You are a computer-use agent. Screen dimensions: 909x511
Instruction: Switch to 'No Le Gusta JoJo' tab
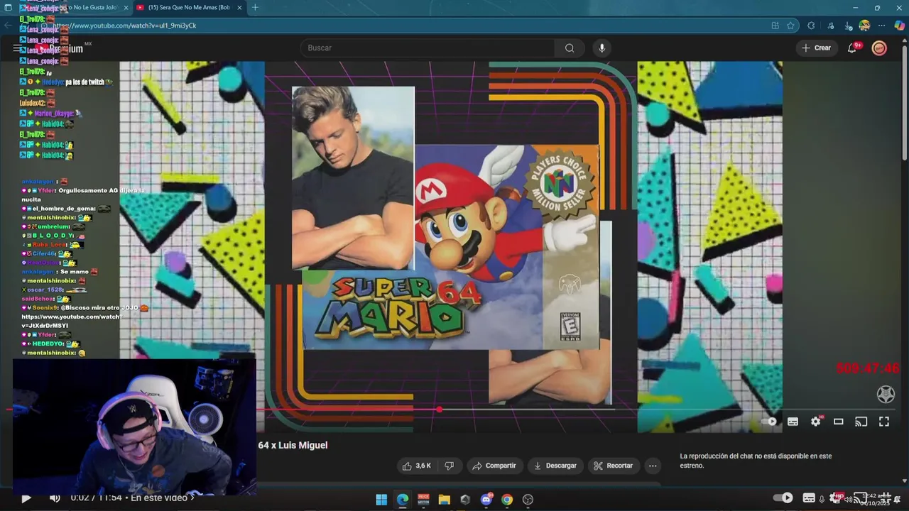75,8
